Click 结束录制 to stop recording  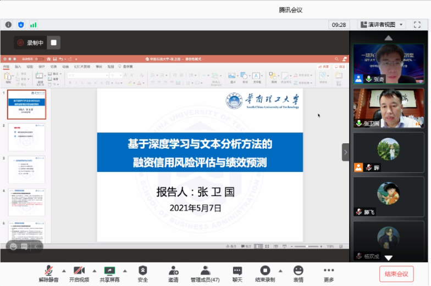click(265, 270)
